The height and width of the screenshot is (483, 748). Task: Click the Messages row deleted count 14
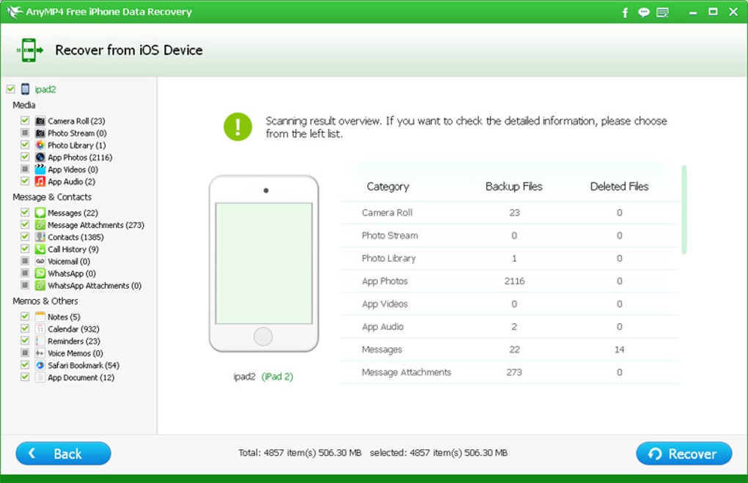pos(619,350)
